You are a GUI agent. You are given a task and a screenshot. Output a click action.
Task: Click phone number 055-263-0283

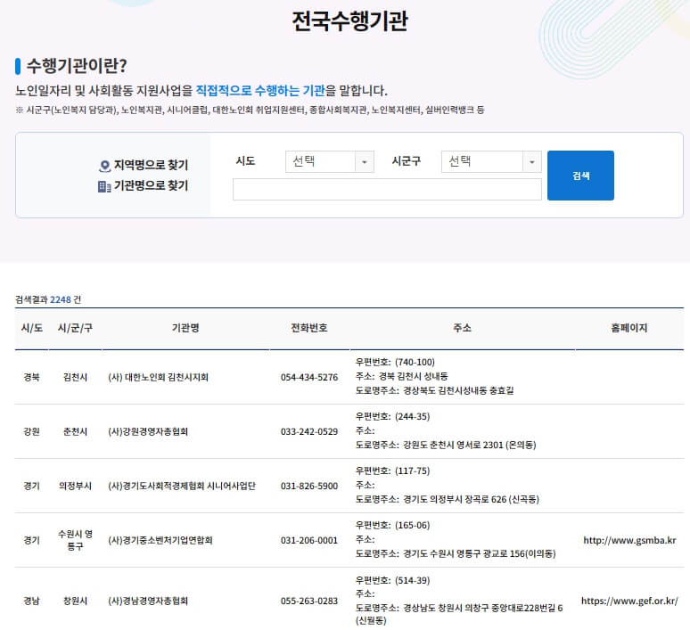(x=309, y=601)
